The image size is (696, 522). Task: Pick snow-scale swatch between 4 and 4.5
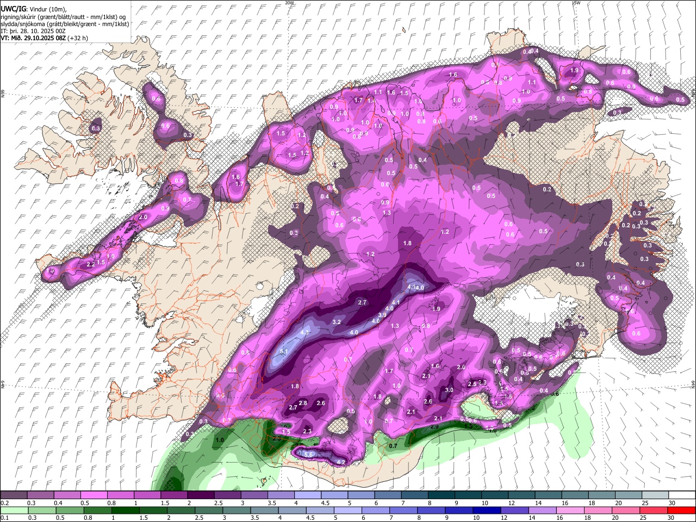308,495
